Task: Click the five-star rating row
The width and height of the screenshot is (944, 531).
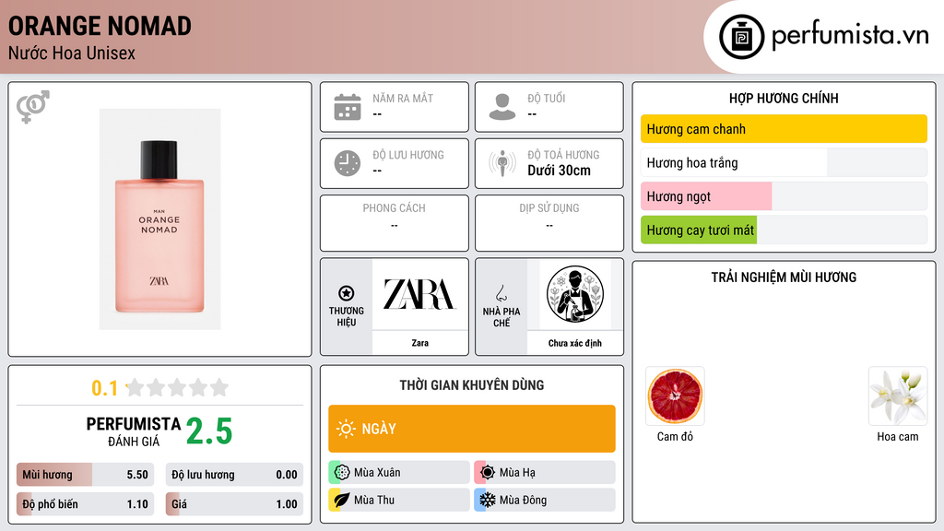Action: (x=177, y=387)
